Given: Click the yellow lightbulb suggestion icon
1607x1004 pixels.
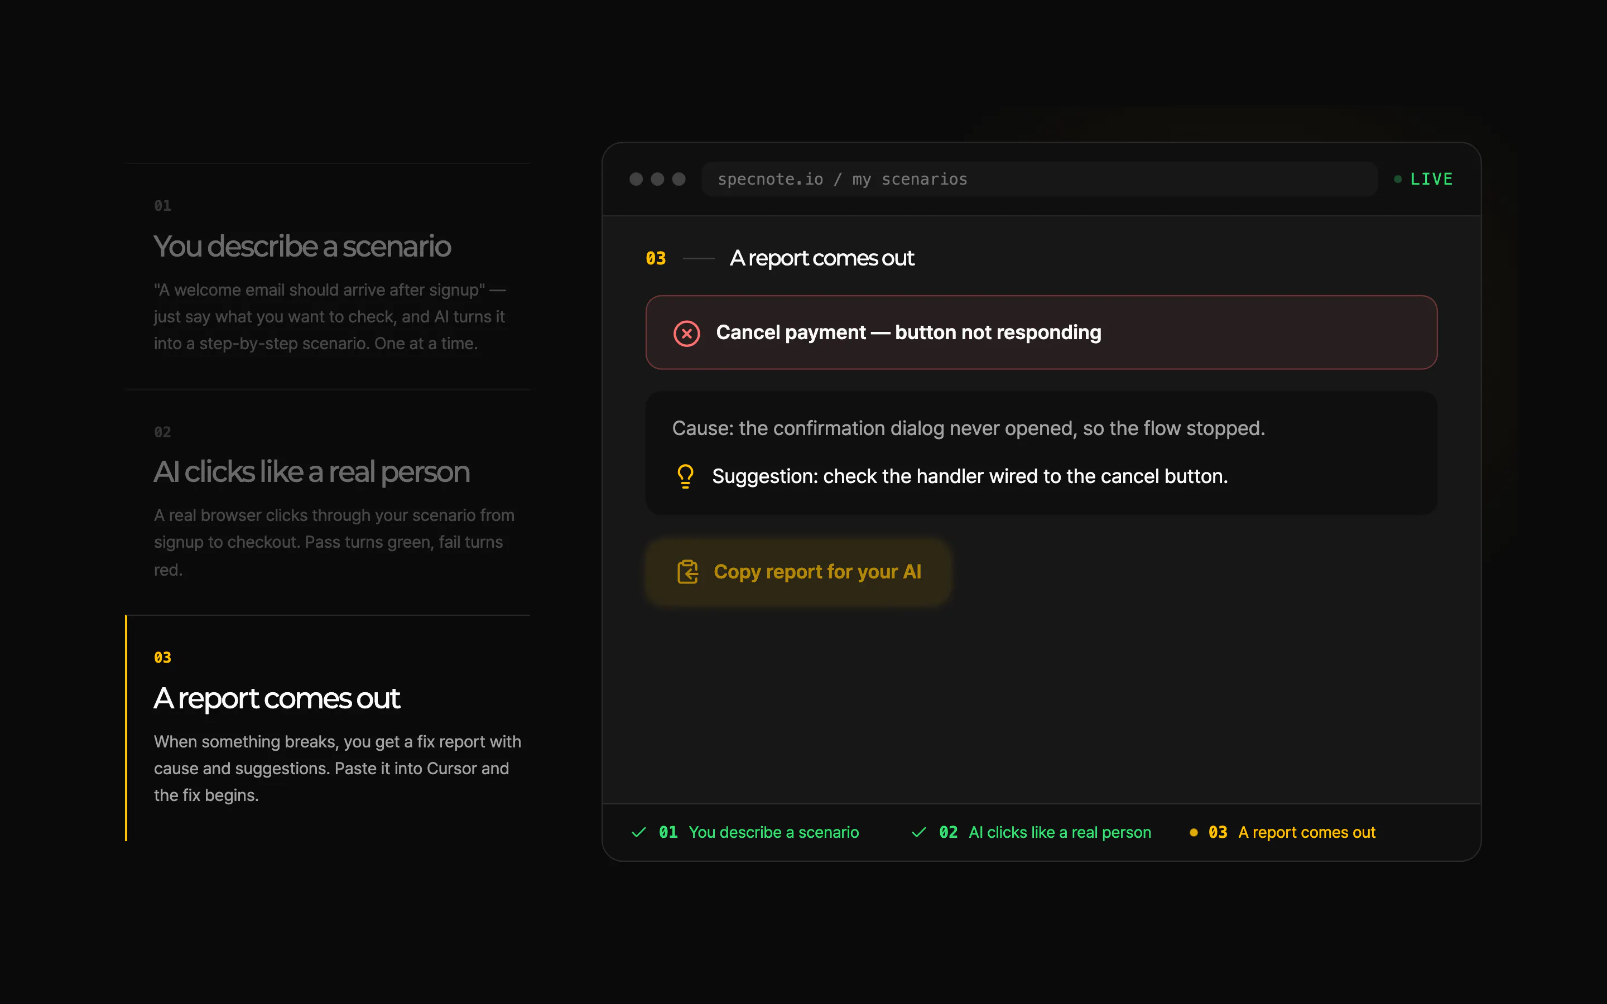Looking at the screenshot, I should click(x=685, y=476).
